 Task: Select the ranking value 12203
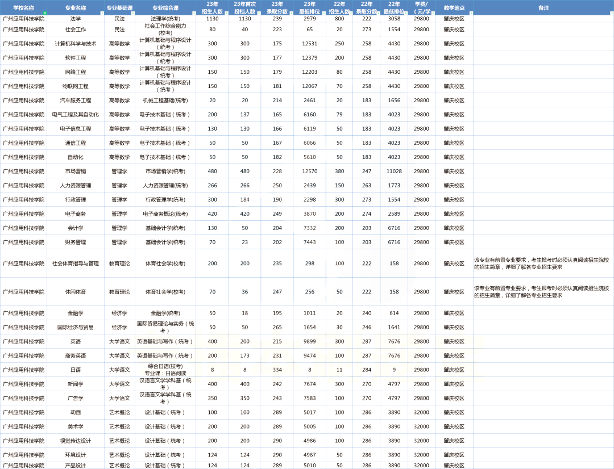310,72
